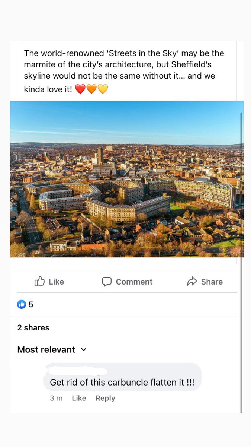Open the Most relevant sorting dropdown
This screenshot has height=447, width=251.
(52, 350)
